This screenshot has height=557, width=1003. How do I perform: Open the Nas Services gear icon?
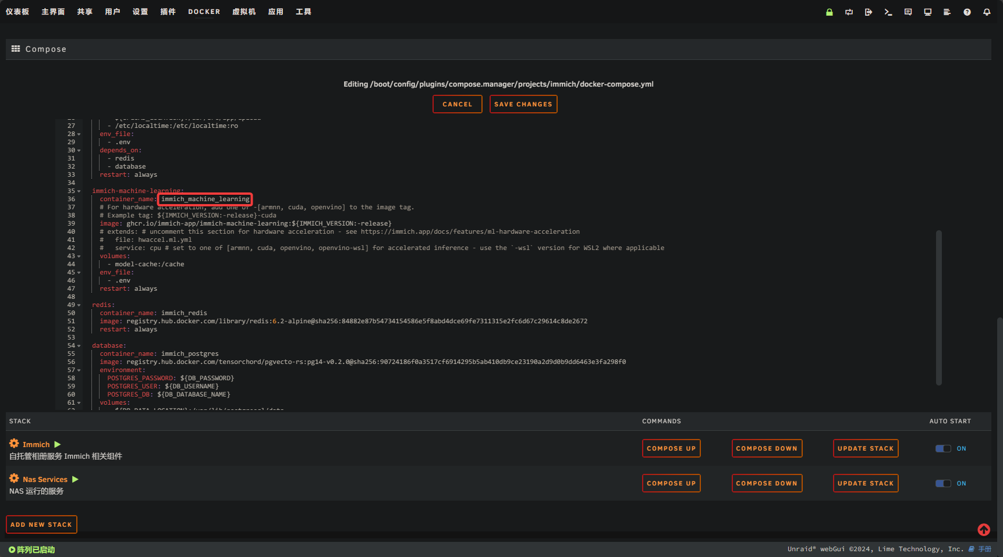(14, 479)
